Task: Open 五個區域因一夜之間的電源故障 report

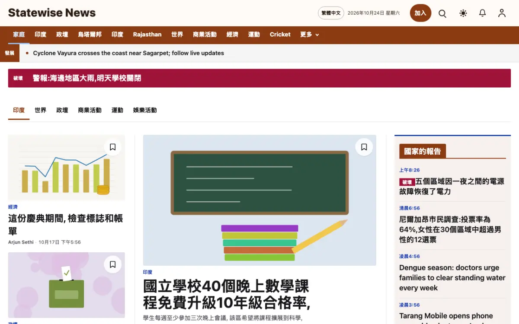Action: (x=452, y=186)
